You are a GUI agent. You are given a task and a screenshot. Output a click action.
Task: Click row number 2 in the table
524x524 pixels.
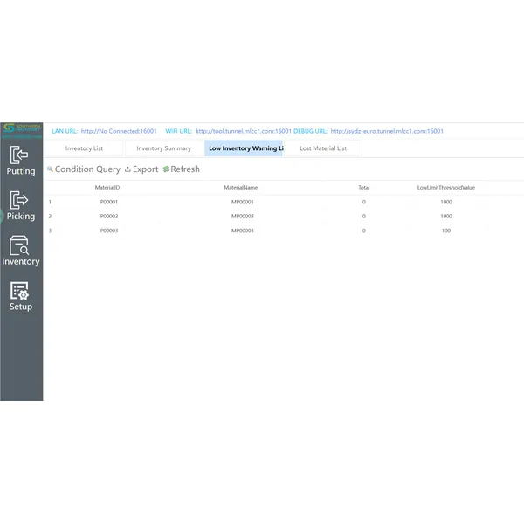point(50,217)
